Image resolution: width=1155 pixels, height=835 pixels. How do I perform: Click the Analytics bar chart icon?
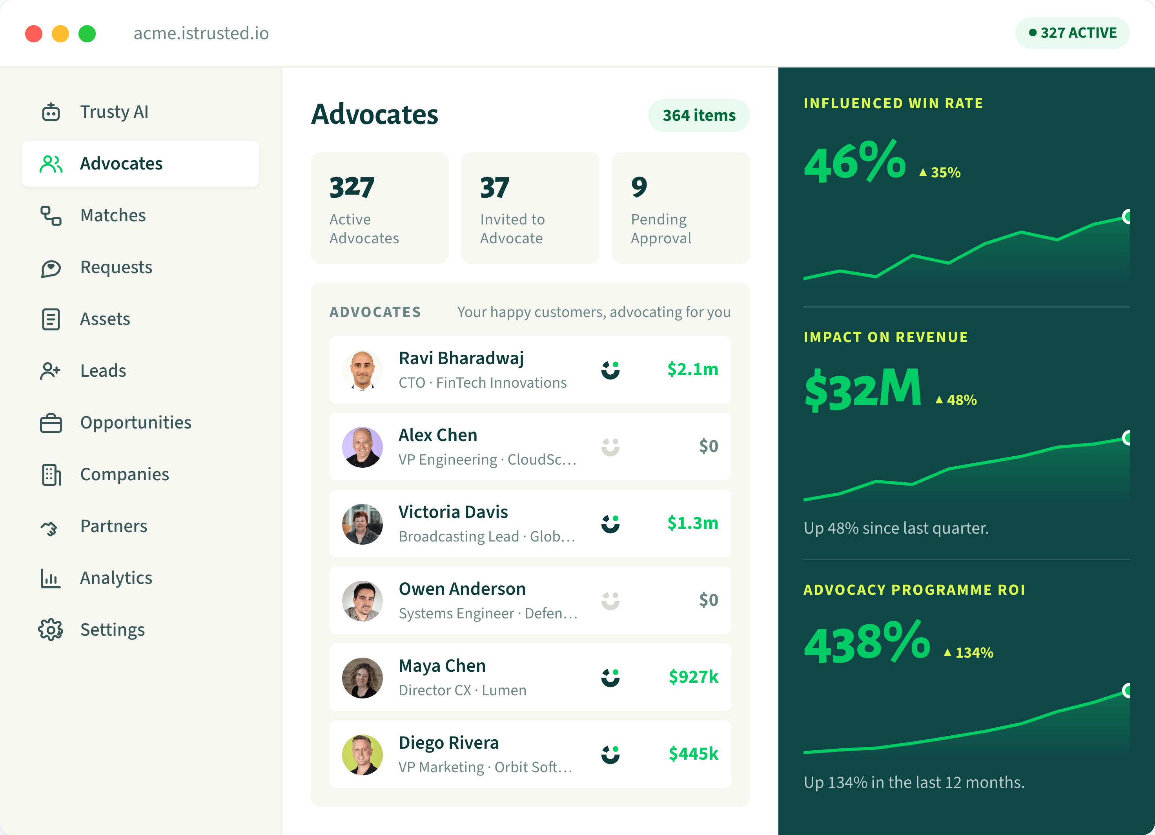click(51, 578)
